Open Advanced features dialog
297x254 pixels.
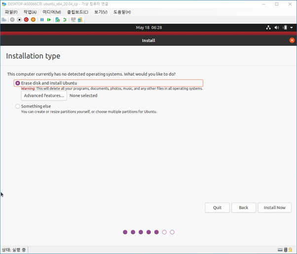point(44,96)
